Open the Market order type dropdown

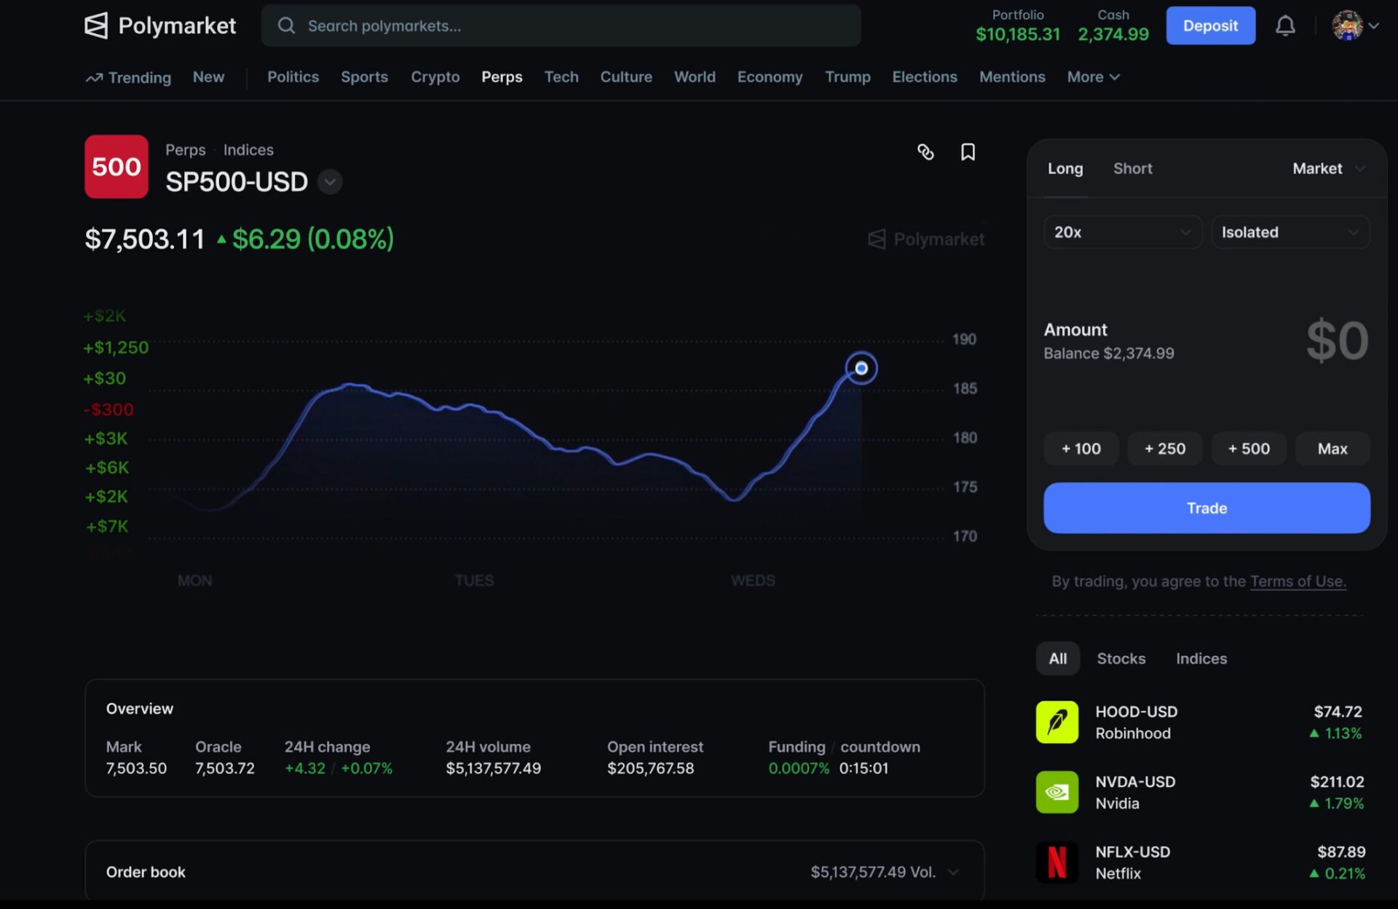(x=1328, y=168)
